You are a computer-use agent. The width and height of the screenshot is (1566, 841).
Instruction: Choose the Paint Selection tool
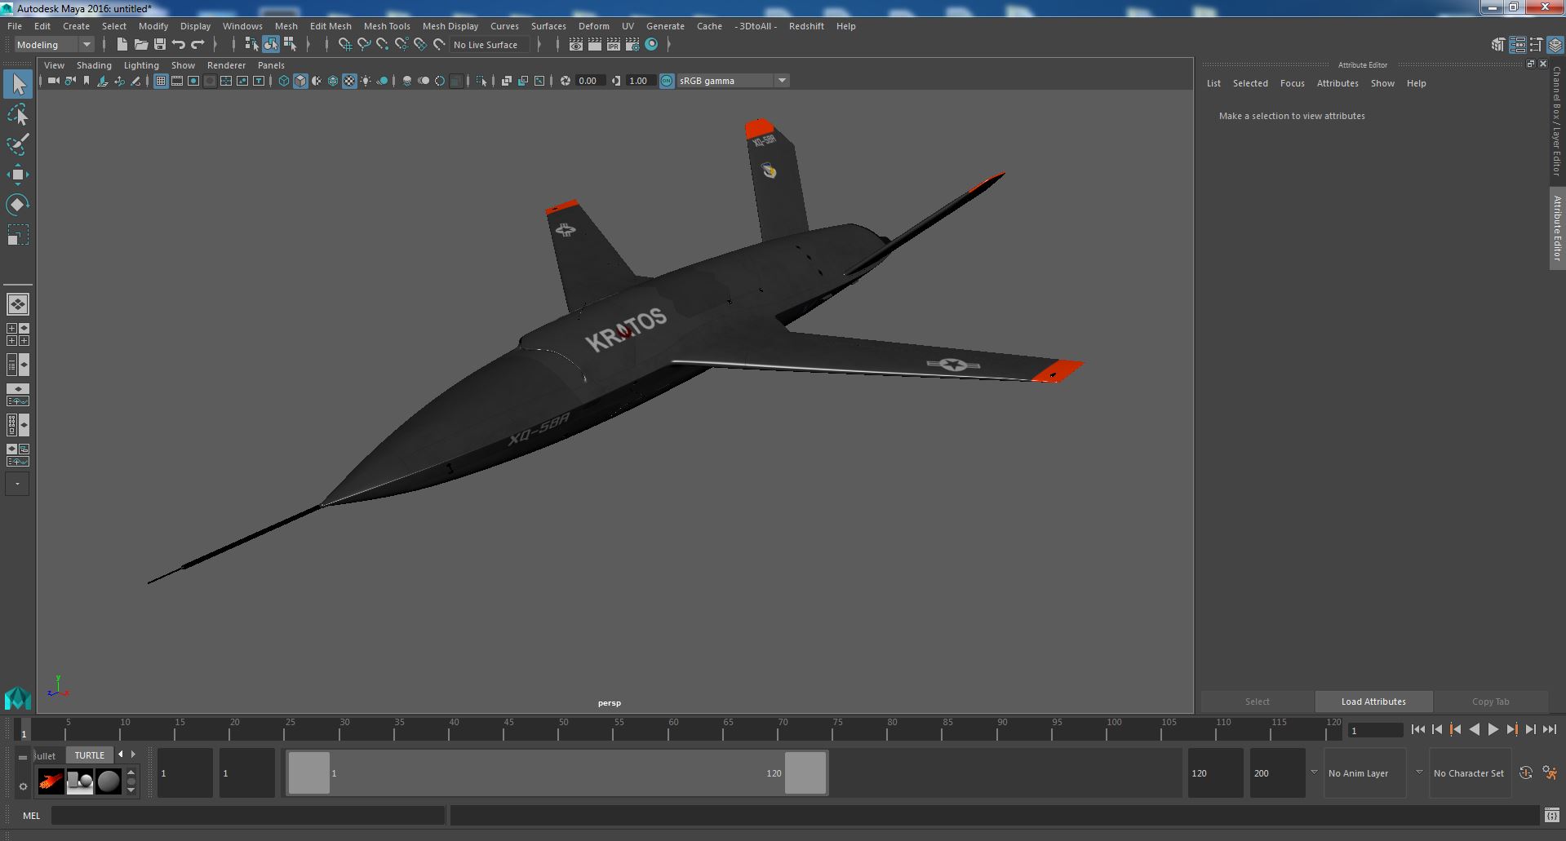pos(18,145)
